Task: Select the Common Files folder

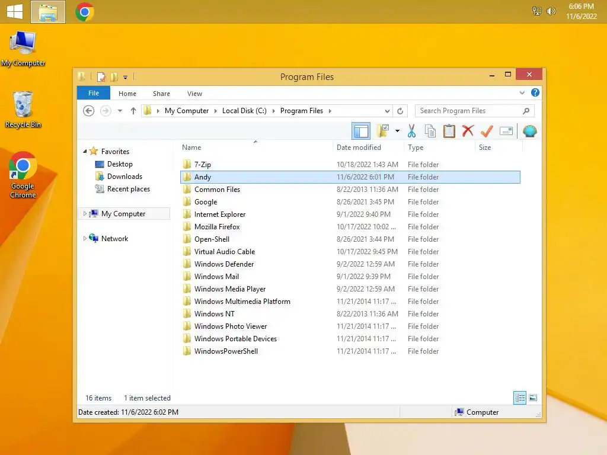Action: tap(350, 189)
